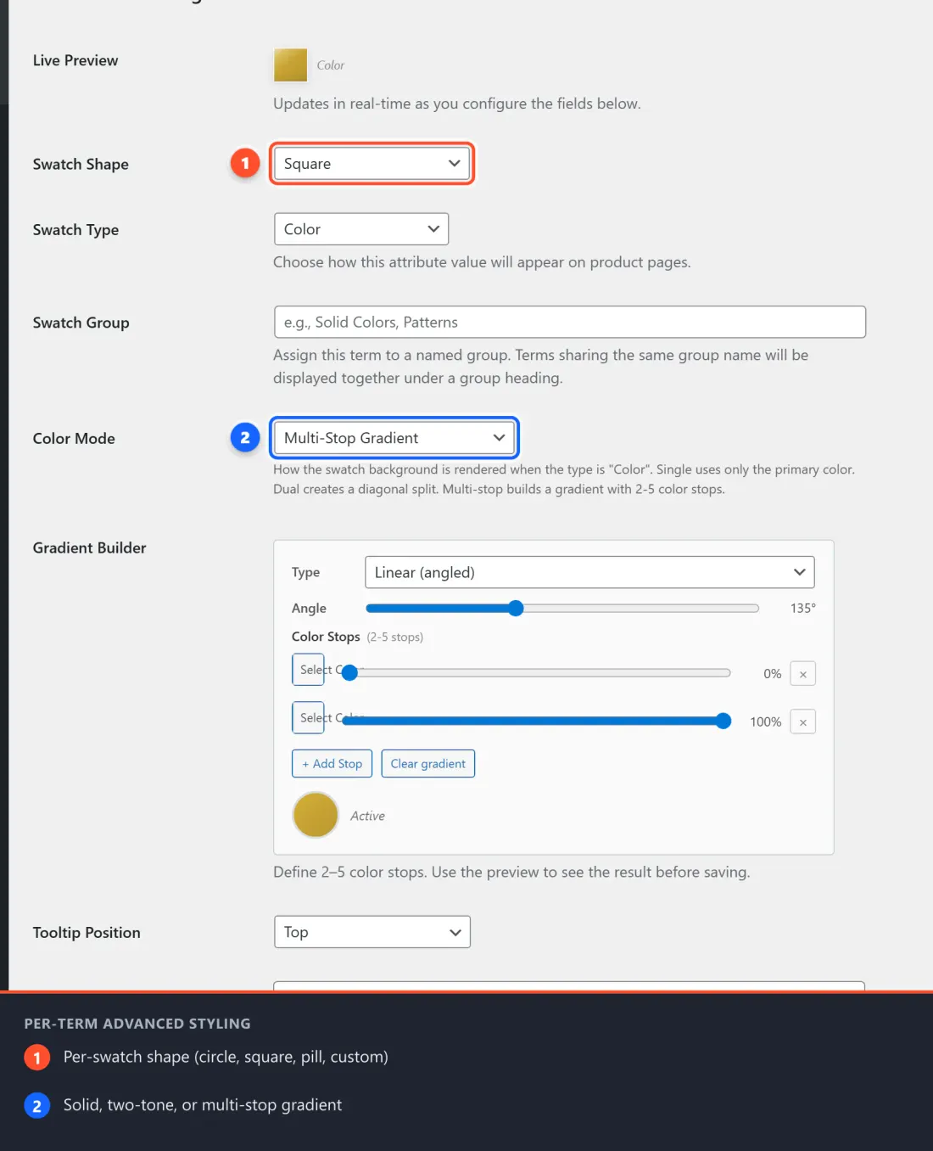Viewport: 933px width, 1151px height.
Task: Click the 0% stop position value
Action: [772, 674]
